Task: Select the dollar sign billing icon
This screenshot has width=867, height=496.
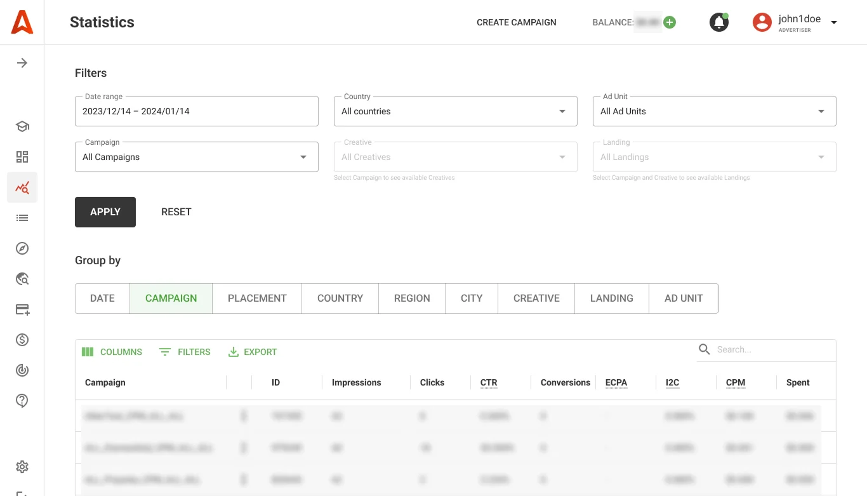Action: (22, 340)
